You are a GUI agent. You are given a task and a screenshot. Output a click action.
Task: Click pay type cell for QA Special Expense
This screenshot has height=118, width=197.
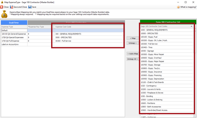[x=39, y=37]
